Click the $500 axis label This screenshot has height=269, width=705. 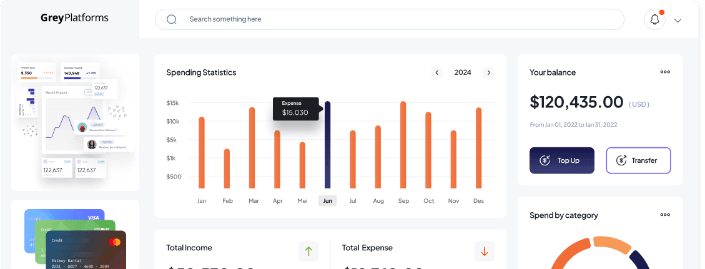(x=174, y=177)
